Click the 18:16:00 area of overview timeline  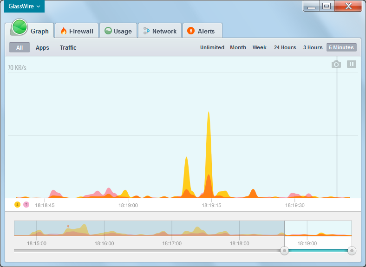(104, 243)
